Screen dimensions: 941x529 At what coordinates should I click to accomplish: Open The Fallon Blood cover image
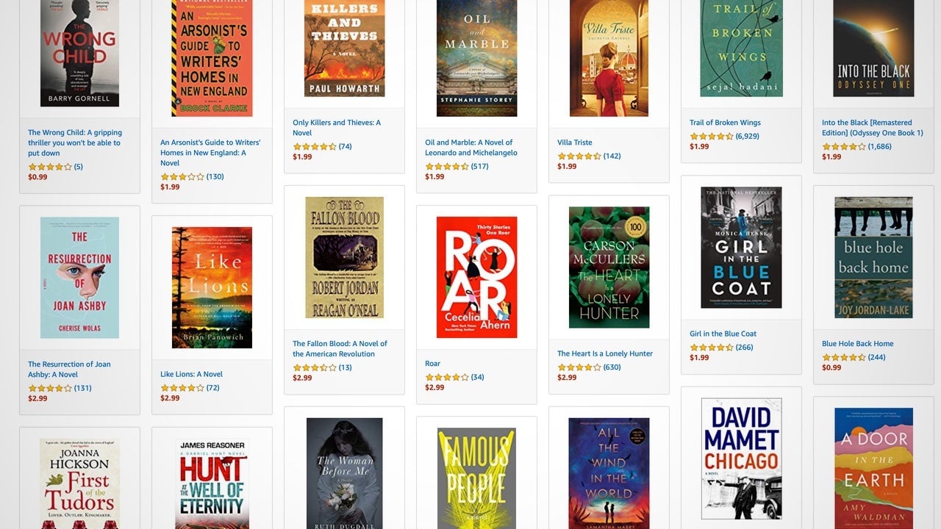click(344, 257)
